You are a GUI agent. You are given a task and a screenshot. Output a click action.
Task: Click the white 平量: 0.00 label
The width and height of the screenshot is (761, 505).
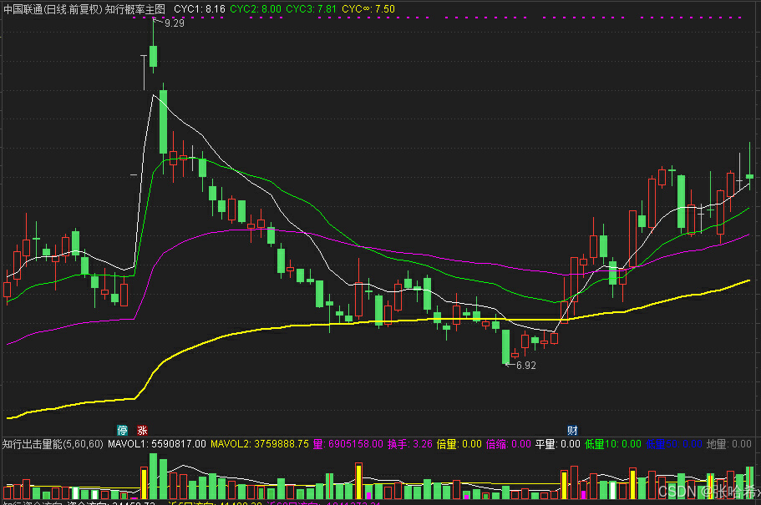click(x=558, y=444)
